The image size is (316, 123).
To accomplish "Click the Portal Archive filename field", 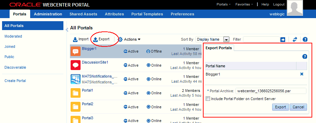I will (x=271, y=91).
